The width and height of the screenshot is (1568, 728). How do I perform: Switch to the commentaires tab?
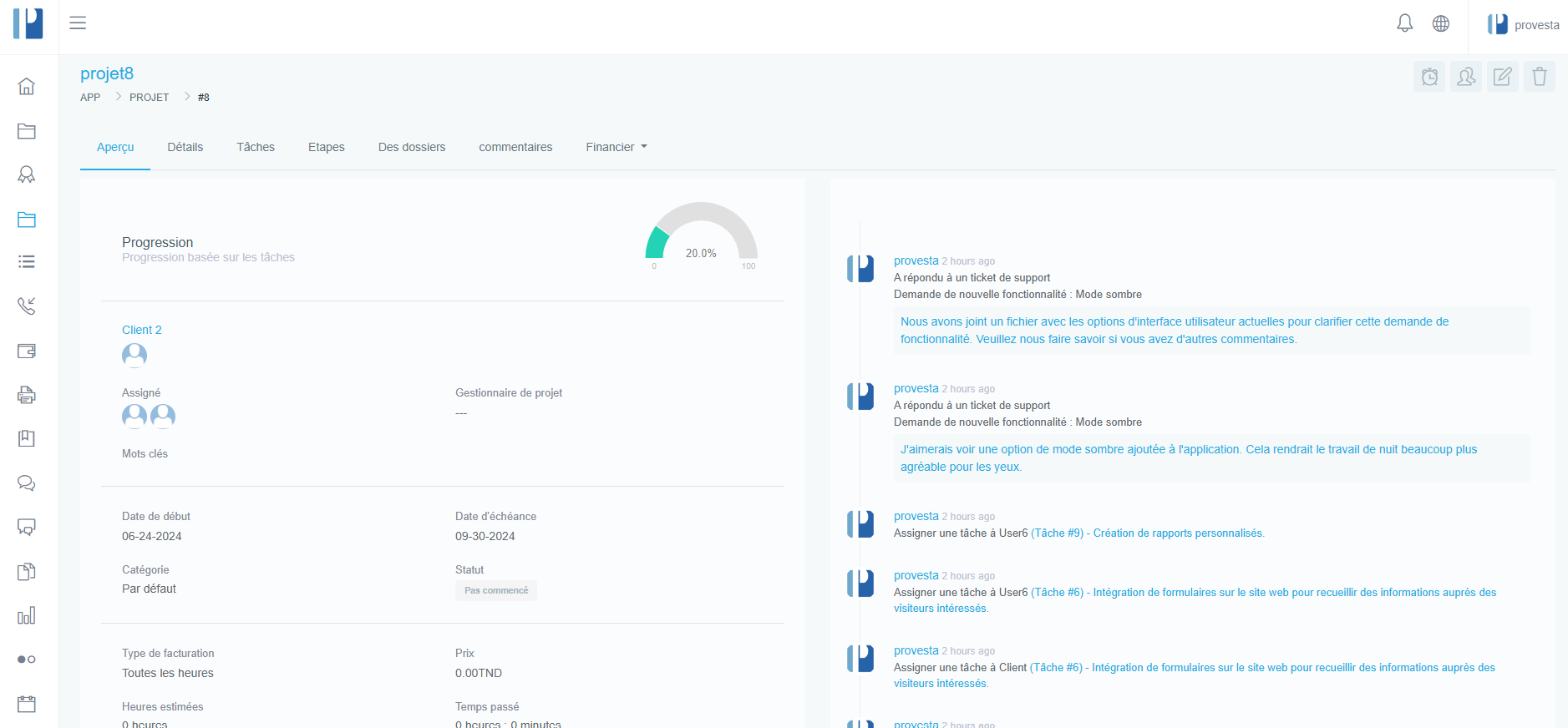[515, 147]
